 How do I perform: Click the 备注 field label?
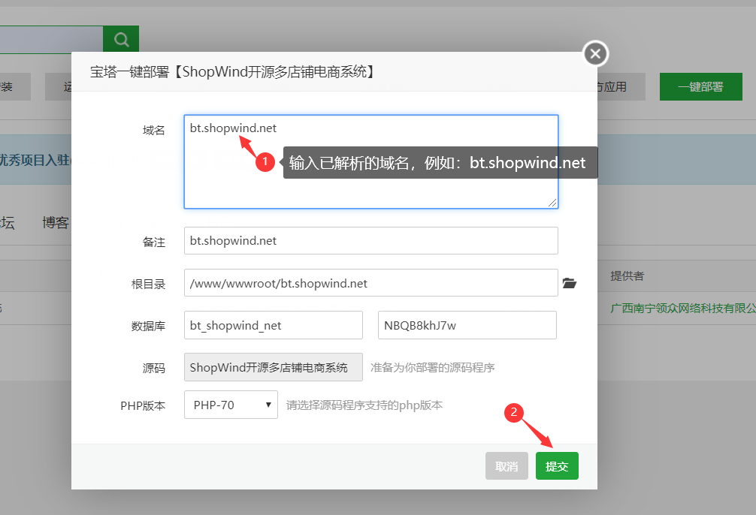154,242
